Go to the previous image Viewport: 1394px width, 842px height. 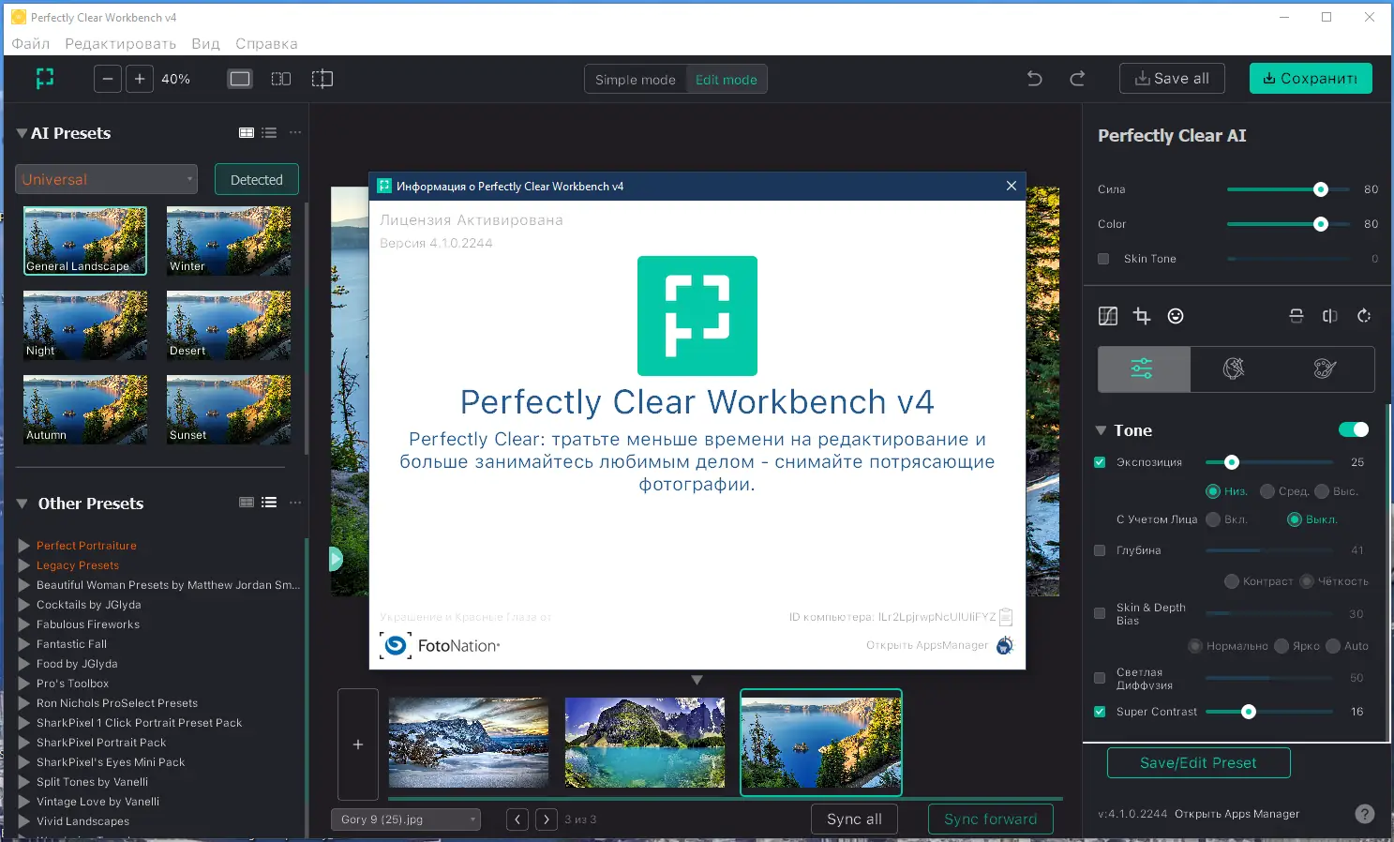[517, 819]
